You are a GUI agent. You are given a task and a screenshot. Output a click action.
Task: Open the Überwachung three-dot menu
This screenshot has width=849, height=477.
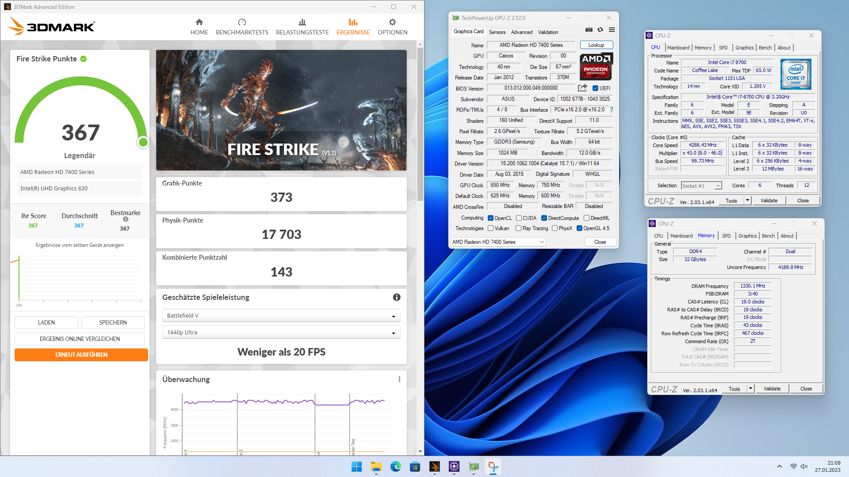click(x=399, y=379)
